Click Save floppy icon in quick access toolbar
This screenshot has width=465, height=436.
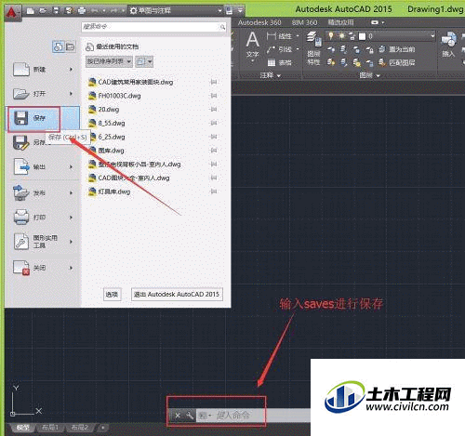point(56,11)
